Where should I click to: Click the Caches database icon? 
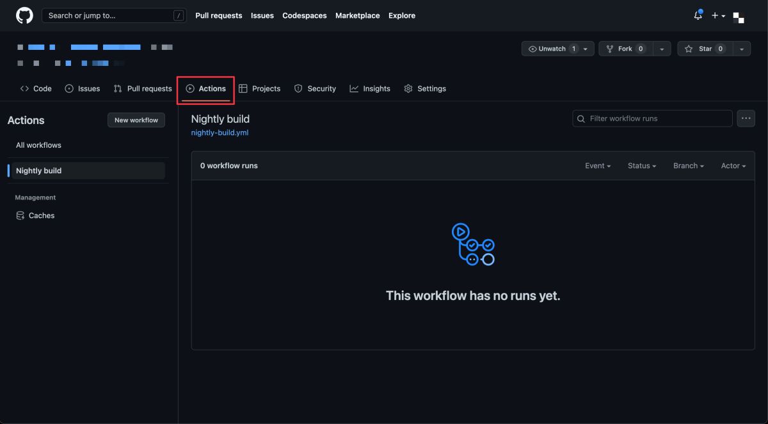click(x=20, y=216)
